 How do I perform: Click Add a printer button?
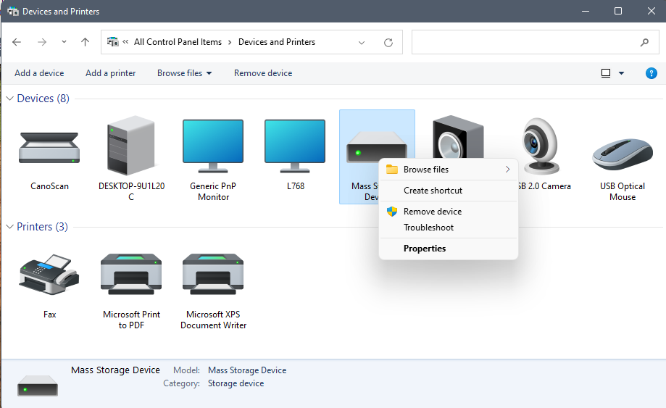[110, 73]
